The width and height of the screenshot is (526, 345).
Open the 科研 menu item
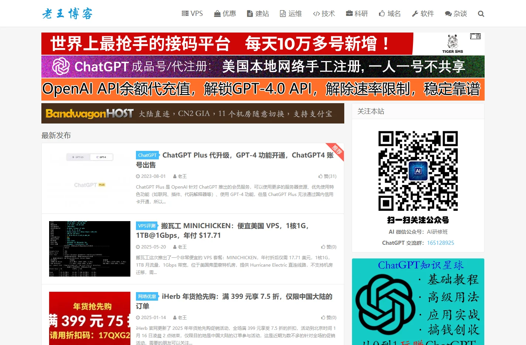(x=357, y=14)
